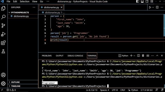
Task: Open the View menu
Action: click(35, 2)
